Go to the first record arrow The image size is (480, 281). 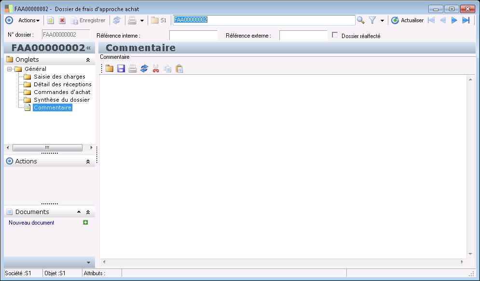coord(431,21)
